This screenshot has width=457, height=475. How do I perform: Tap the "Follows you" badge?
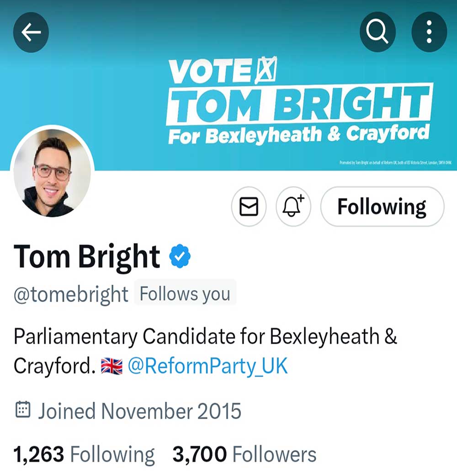185,294
